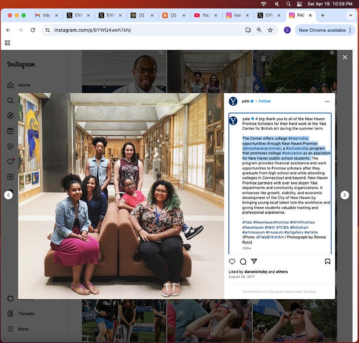Image resolution: width=359 pixels, height=343 pixels.
Task: Go to the next post arrow
Action: pyautogui.click(x=345, y=195)
